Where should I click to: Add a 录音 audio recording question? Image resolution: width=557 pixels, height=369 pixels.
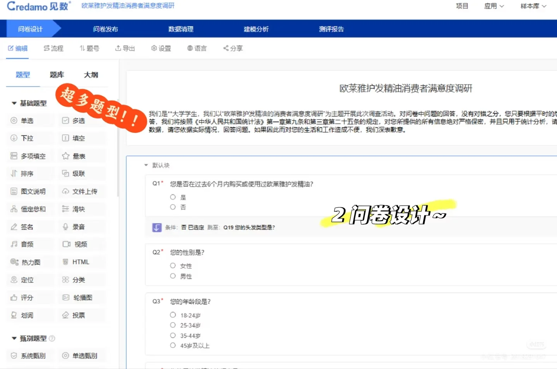[82, 227]
